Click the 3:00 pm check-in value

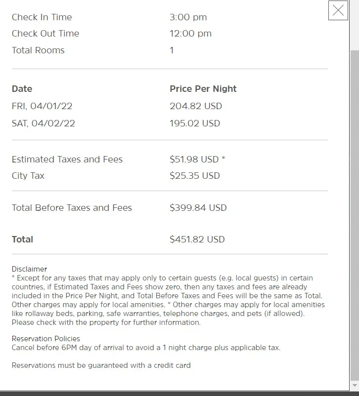(x=188, y=17)
